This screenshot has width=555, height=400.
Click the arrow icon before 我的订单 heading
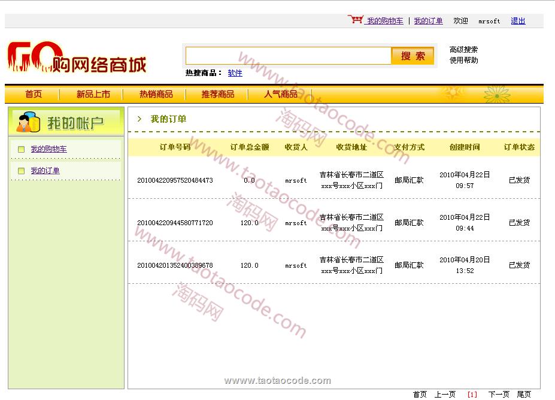[x=139, y=119]
